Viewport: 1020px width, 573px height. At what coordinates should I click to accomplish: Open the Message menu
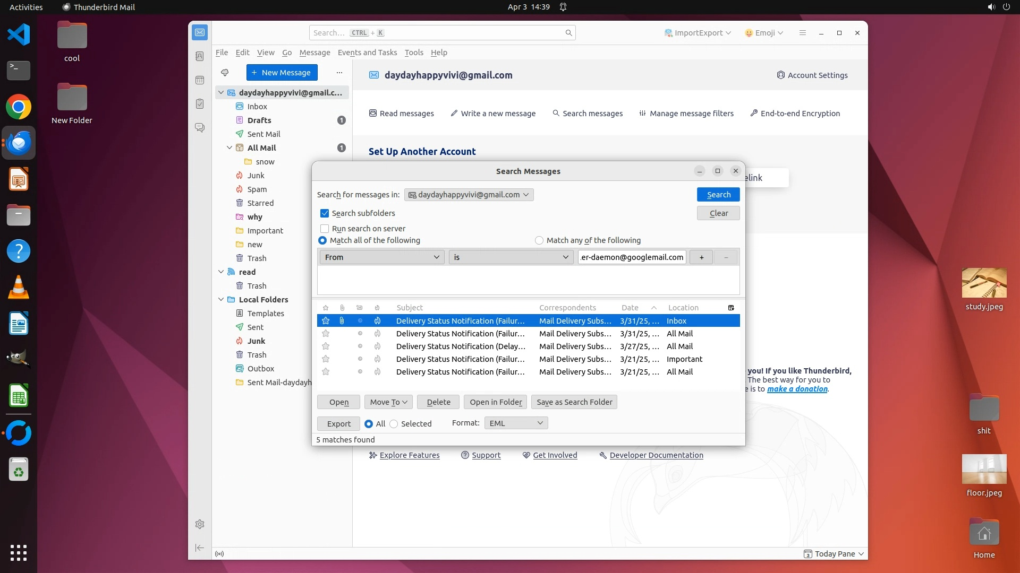[314, 53]
